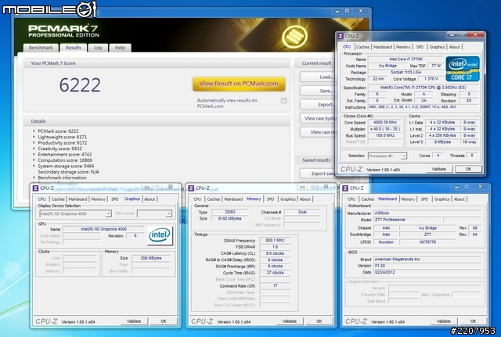
Task: Expand the Productivity score: 6172 row
Action: coord(34,142)
